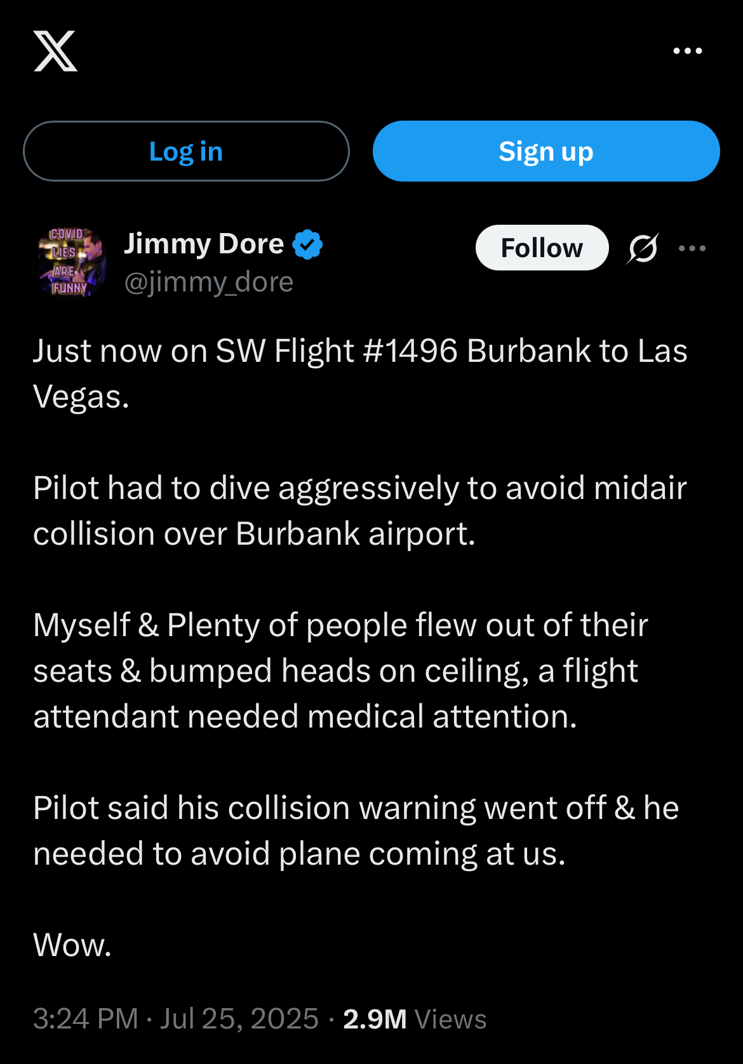Click the Jimmy Dore display name

tap(204, 244)
